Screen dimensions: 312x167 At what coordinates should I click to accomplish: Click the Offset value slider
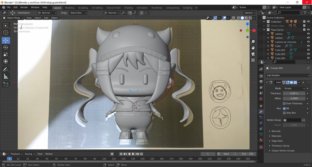coord(294,98)
